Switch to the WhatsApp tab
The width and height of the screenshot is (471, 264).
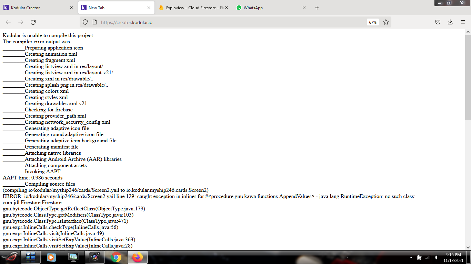click(271, 8)
